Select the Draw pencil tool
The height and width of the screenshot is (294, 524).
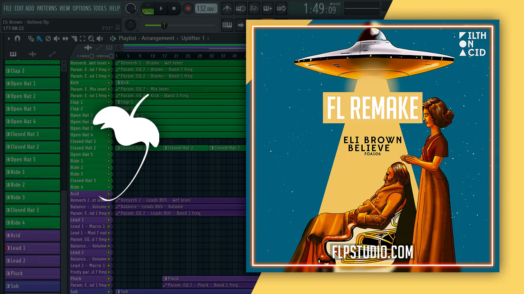(x=31, y=38)
